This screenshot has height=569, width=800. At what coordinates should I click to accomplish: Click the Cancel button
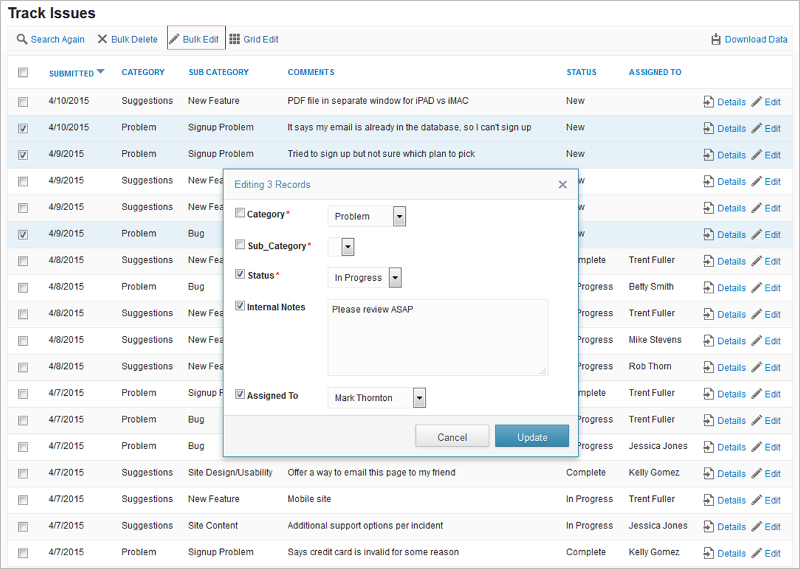[x=452, y=437]
